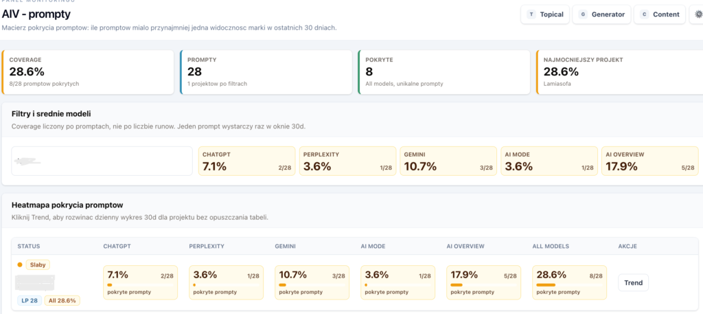Select Gemini 10.7% filter card
Screen dimensions: 703x314
coord(448,161)
